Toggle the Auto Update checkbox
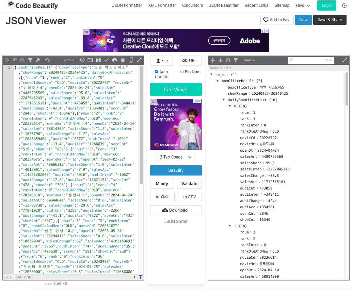Screen dimensions: 353x289 pos(157,72)
